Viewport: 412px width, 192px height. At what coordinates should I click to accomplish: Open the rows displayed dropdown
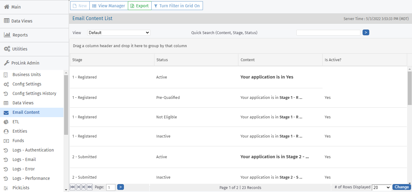(381, 187)
